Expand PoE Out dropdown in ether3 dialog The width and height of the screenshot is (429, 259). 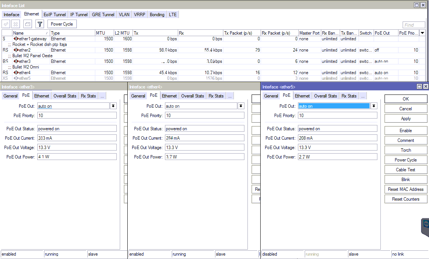113,106
